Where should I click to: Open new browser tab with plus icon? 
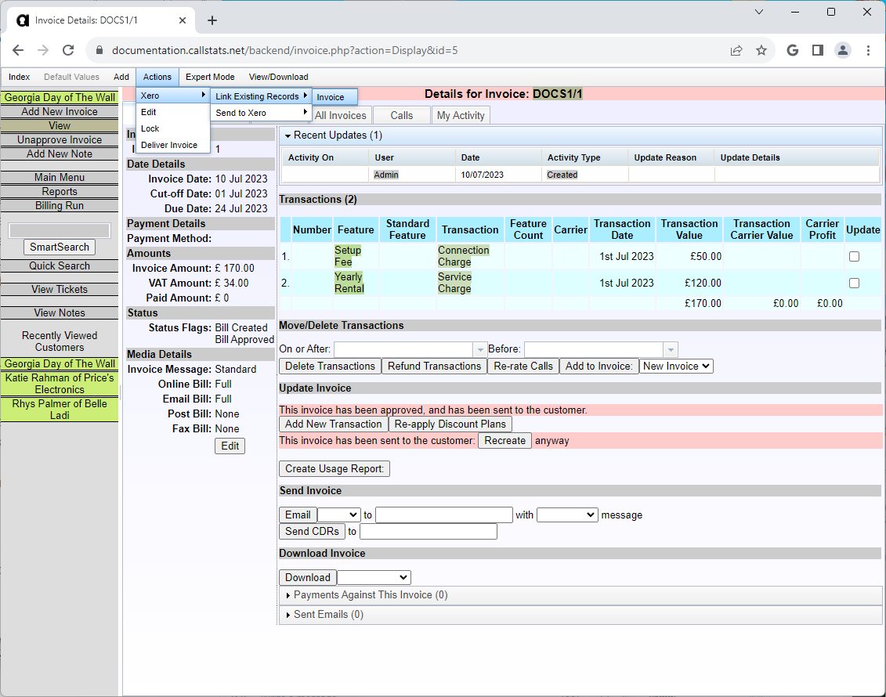(x=212, y=20)
